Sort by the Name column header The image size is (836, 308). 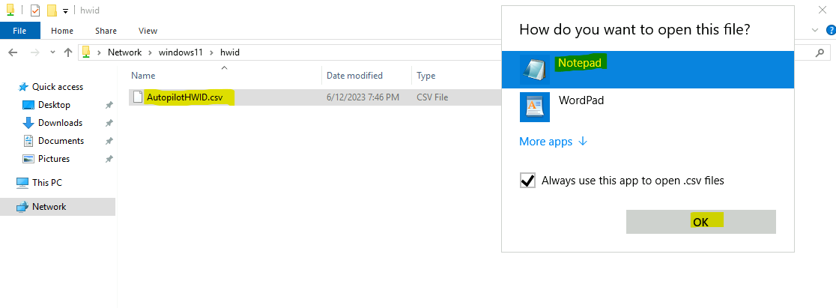point(143,76)
